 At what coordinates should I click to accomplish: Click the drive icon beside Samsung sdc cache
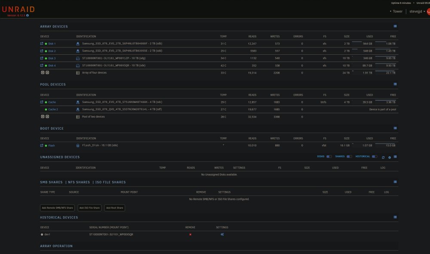click(x=77, y=102)
